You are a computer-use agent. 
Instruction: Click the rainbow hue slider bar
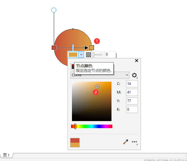[x=92, y=126]
